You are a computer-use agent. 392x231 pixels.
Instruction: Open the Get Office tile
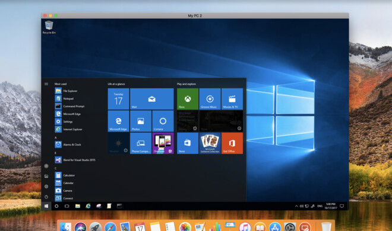[232, 143]
